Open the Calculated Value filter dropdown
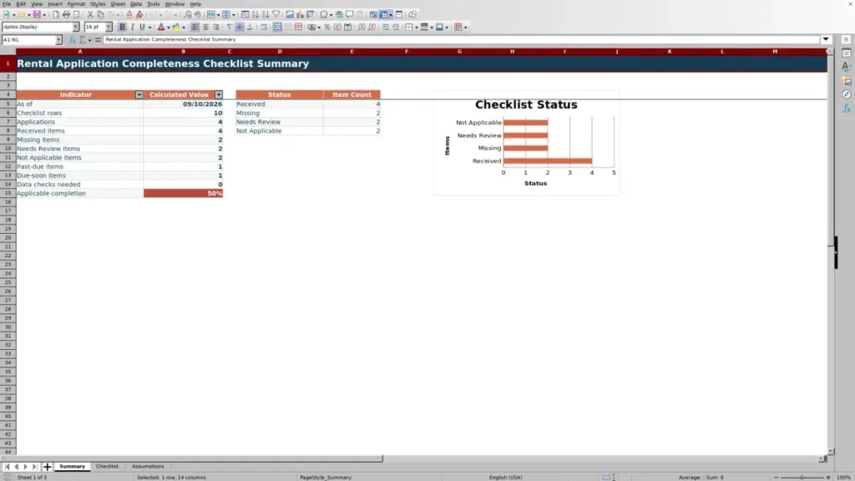Screen dimensions: 855x481 coord(219,95)
